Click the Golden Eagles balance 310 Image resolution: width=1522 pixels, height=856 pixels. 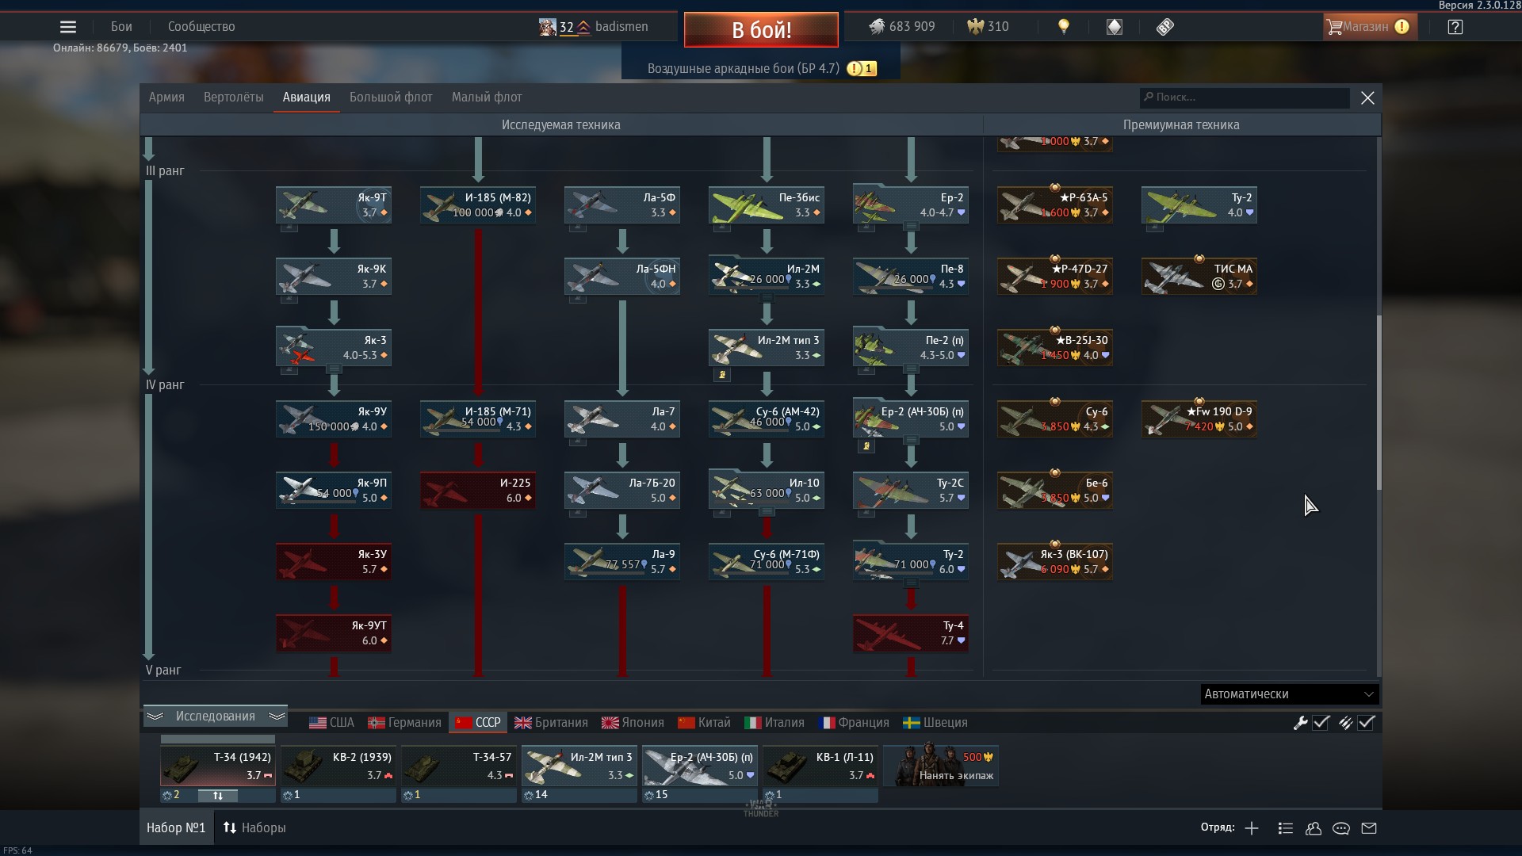988,27
